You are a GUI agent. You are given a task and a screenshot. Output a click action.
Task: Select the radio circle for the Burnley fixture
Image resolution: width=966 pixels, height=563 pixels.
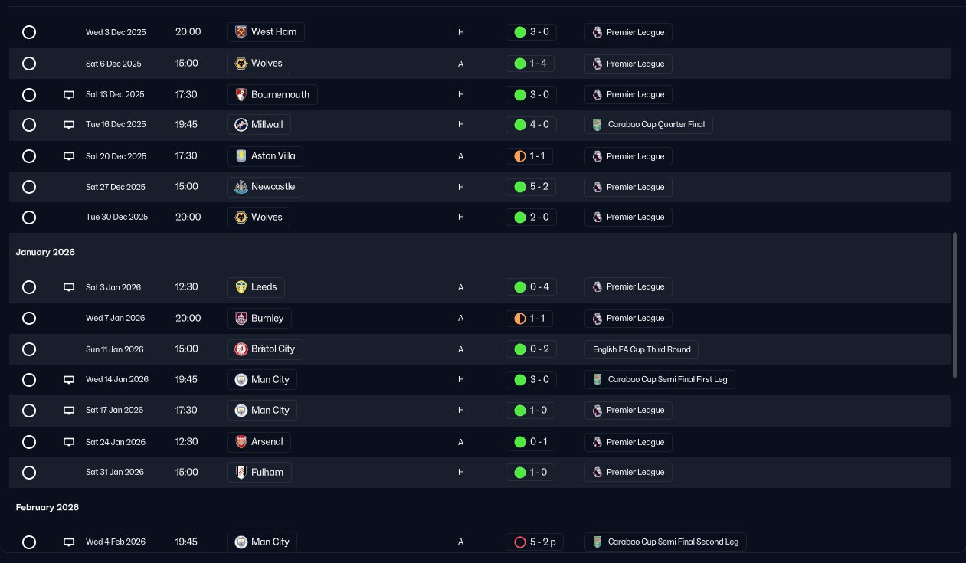(x=29, y=318)
